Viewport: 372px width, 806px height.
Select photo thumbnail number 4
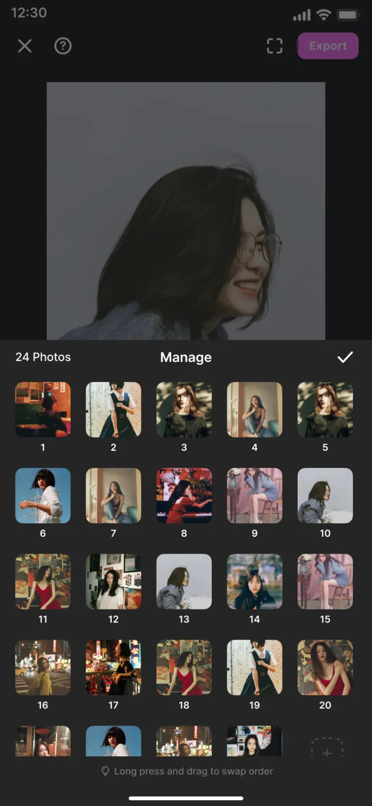click(x=255, y=409)
